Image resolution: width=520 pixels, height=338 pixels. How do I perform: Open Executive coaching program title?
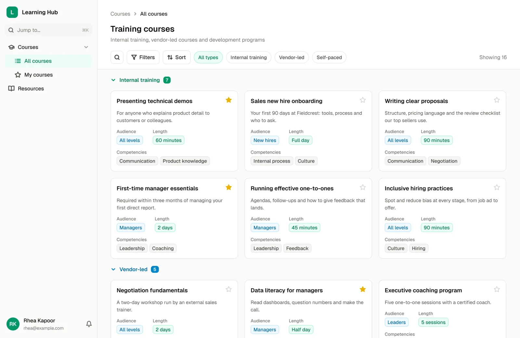pos(423,291)
